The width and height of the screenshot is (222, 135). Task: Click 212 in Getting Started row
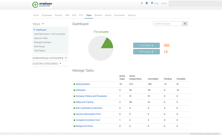click(131, 84)
